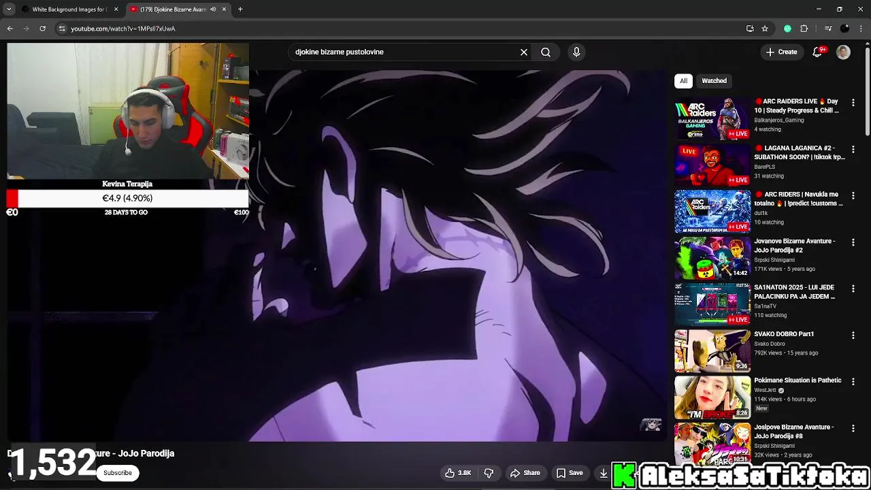Like the video with 3.8K likes
This screenshot has width=871, height=490.
[x=458, y=473]
